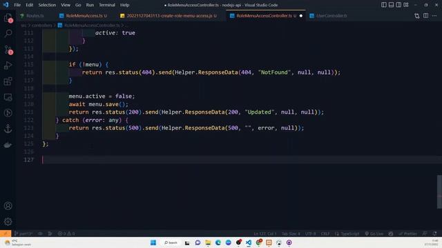The image size is (442, 248).
Task: Open the Windows taskbar Search box
Action: 171,242
